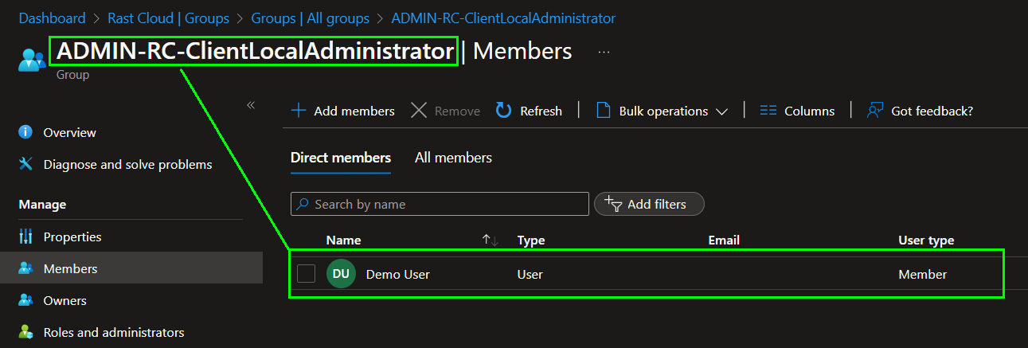Viewport: 1028px width, 348px height.
Task: Sort by Name column arrows
Action: 491,240
